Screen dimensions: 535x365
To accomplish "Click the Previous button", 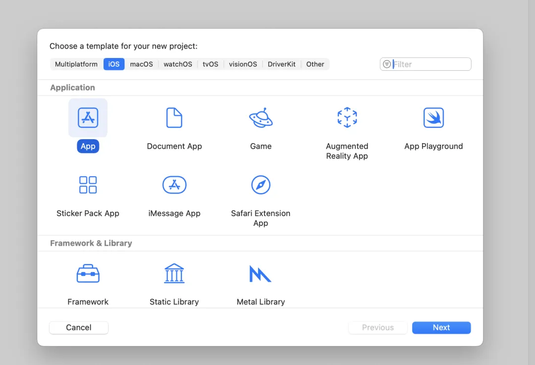I will (x=377, y=327).
